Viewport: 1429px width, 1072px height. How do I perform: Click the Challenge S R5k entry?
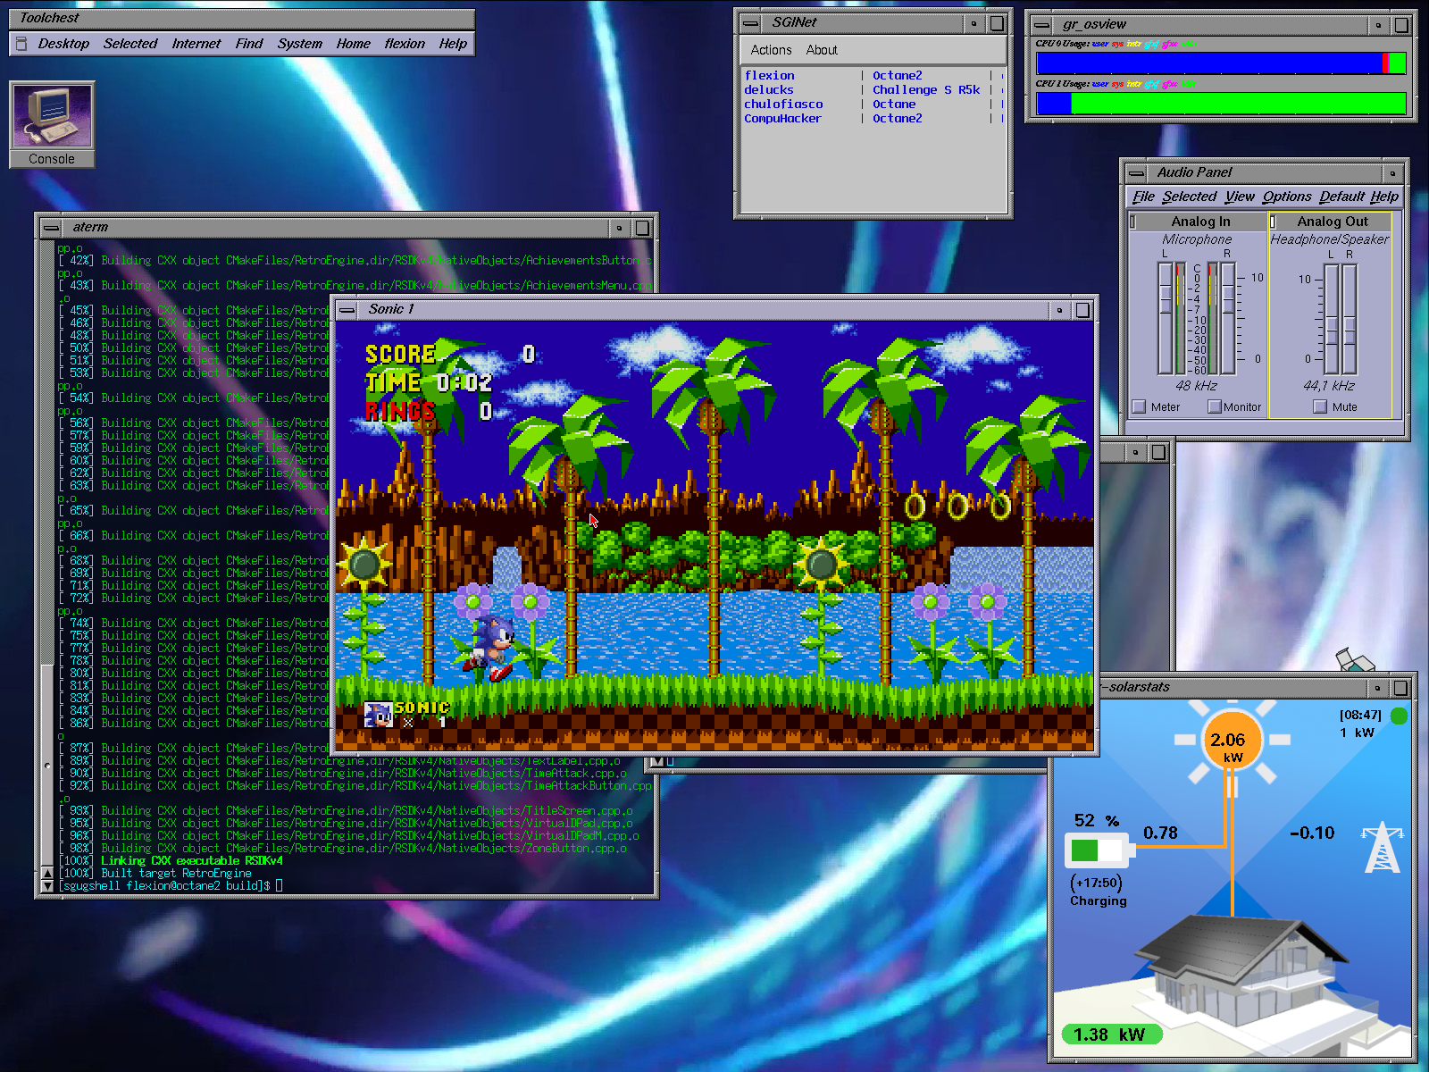point(926,90)
